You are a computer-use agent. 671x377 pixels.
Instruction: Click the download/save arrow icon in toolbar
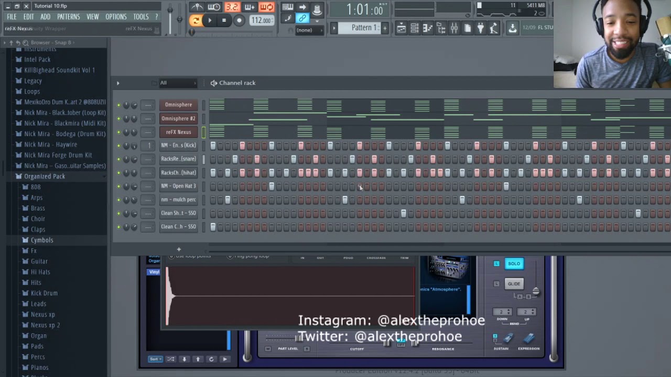[x=512, y=28]
